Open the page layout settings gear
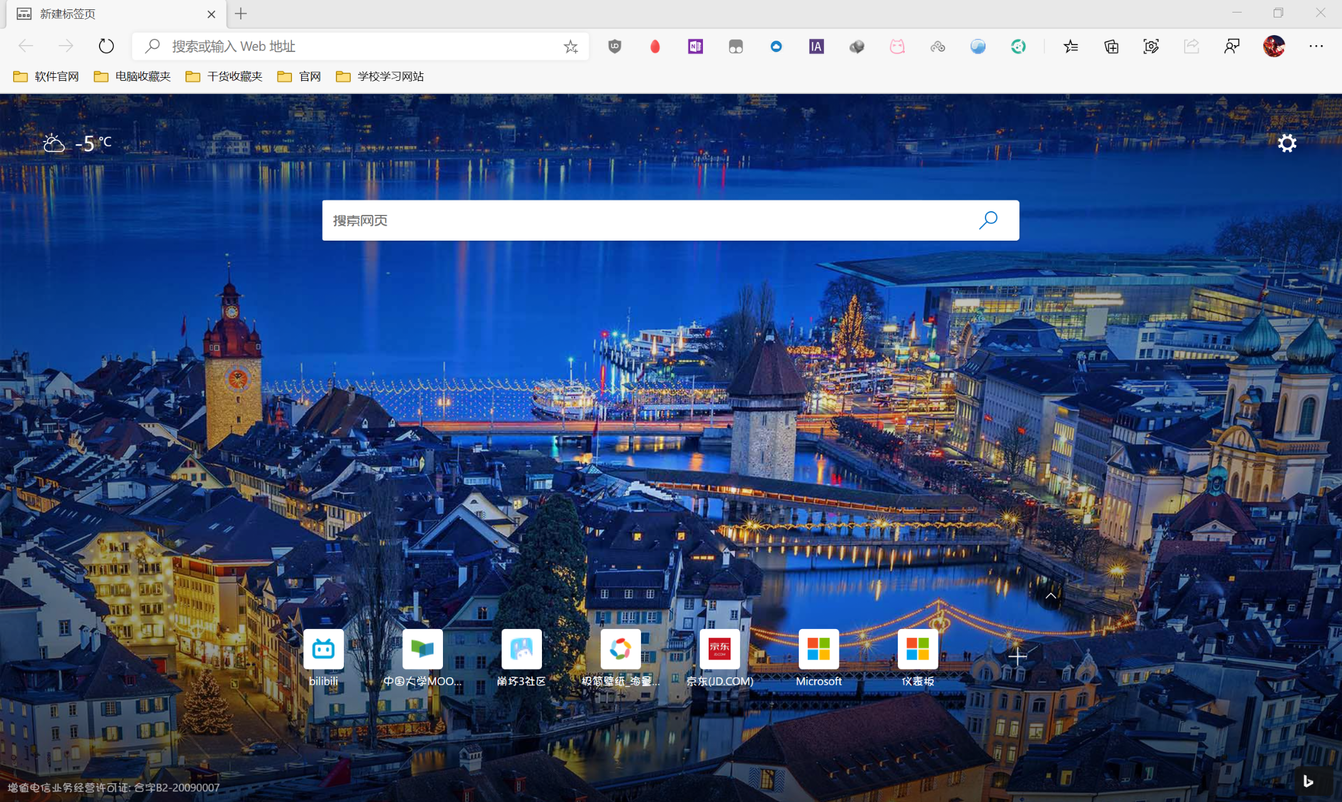1342x802 pixels. [x=1287, y=143]
